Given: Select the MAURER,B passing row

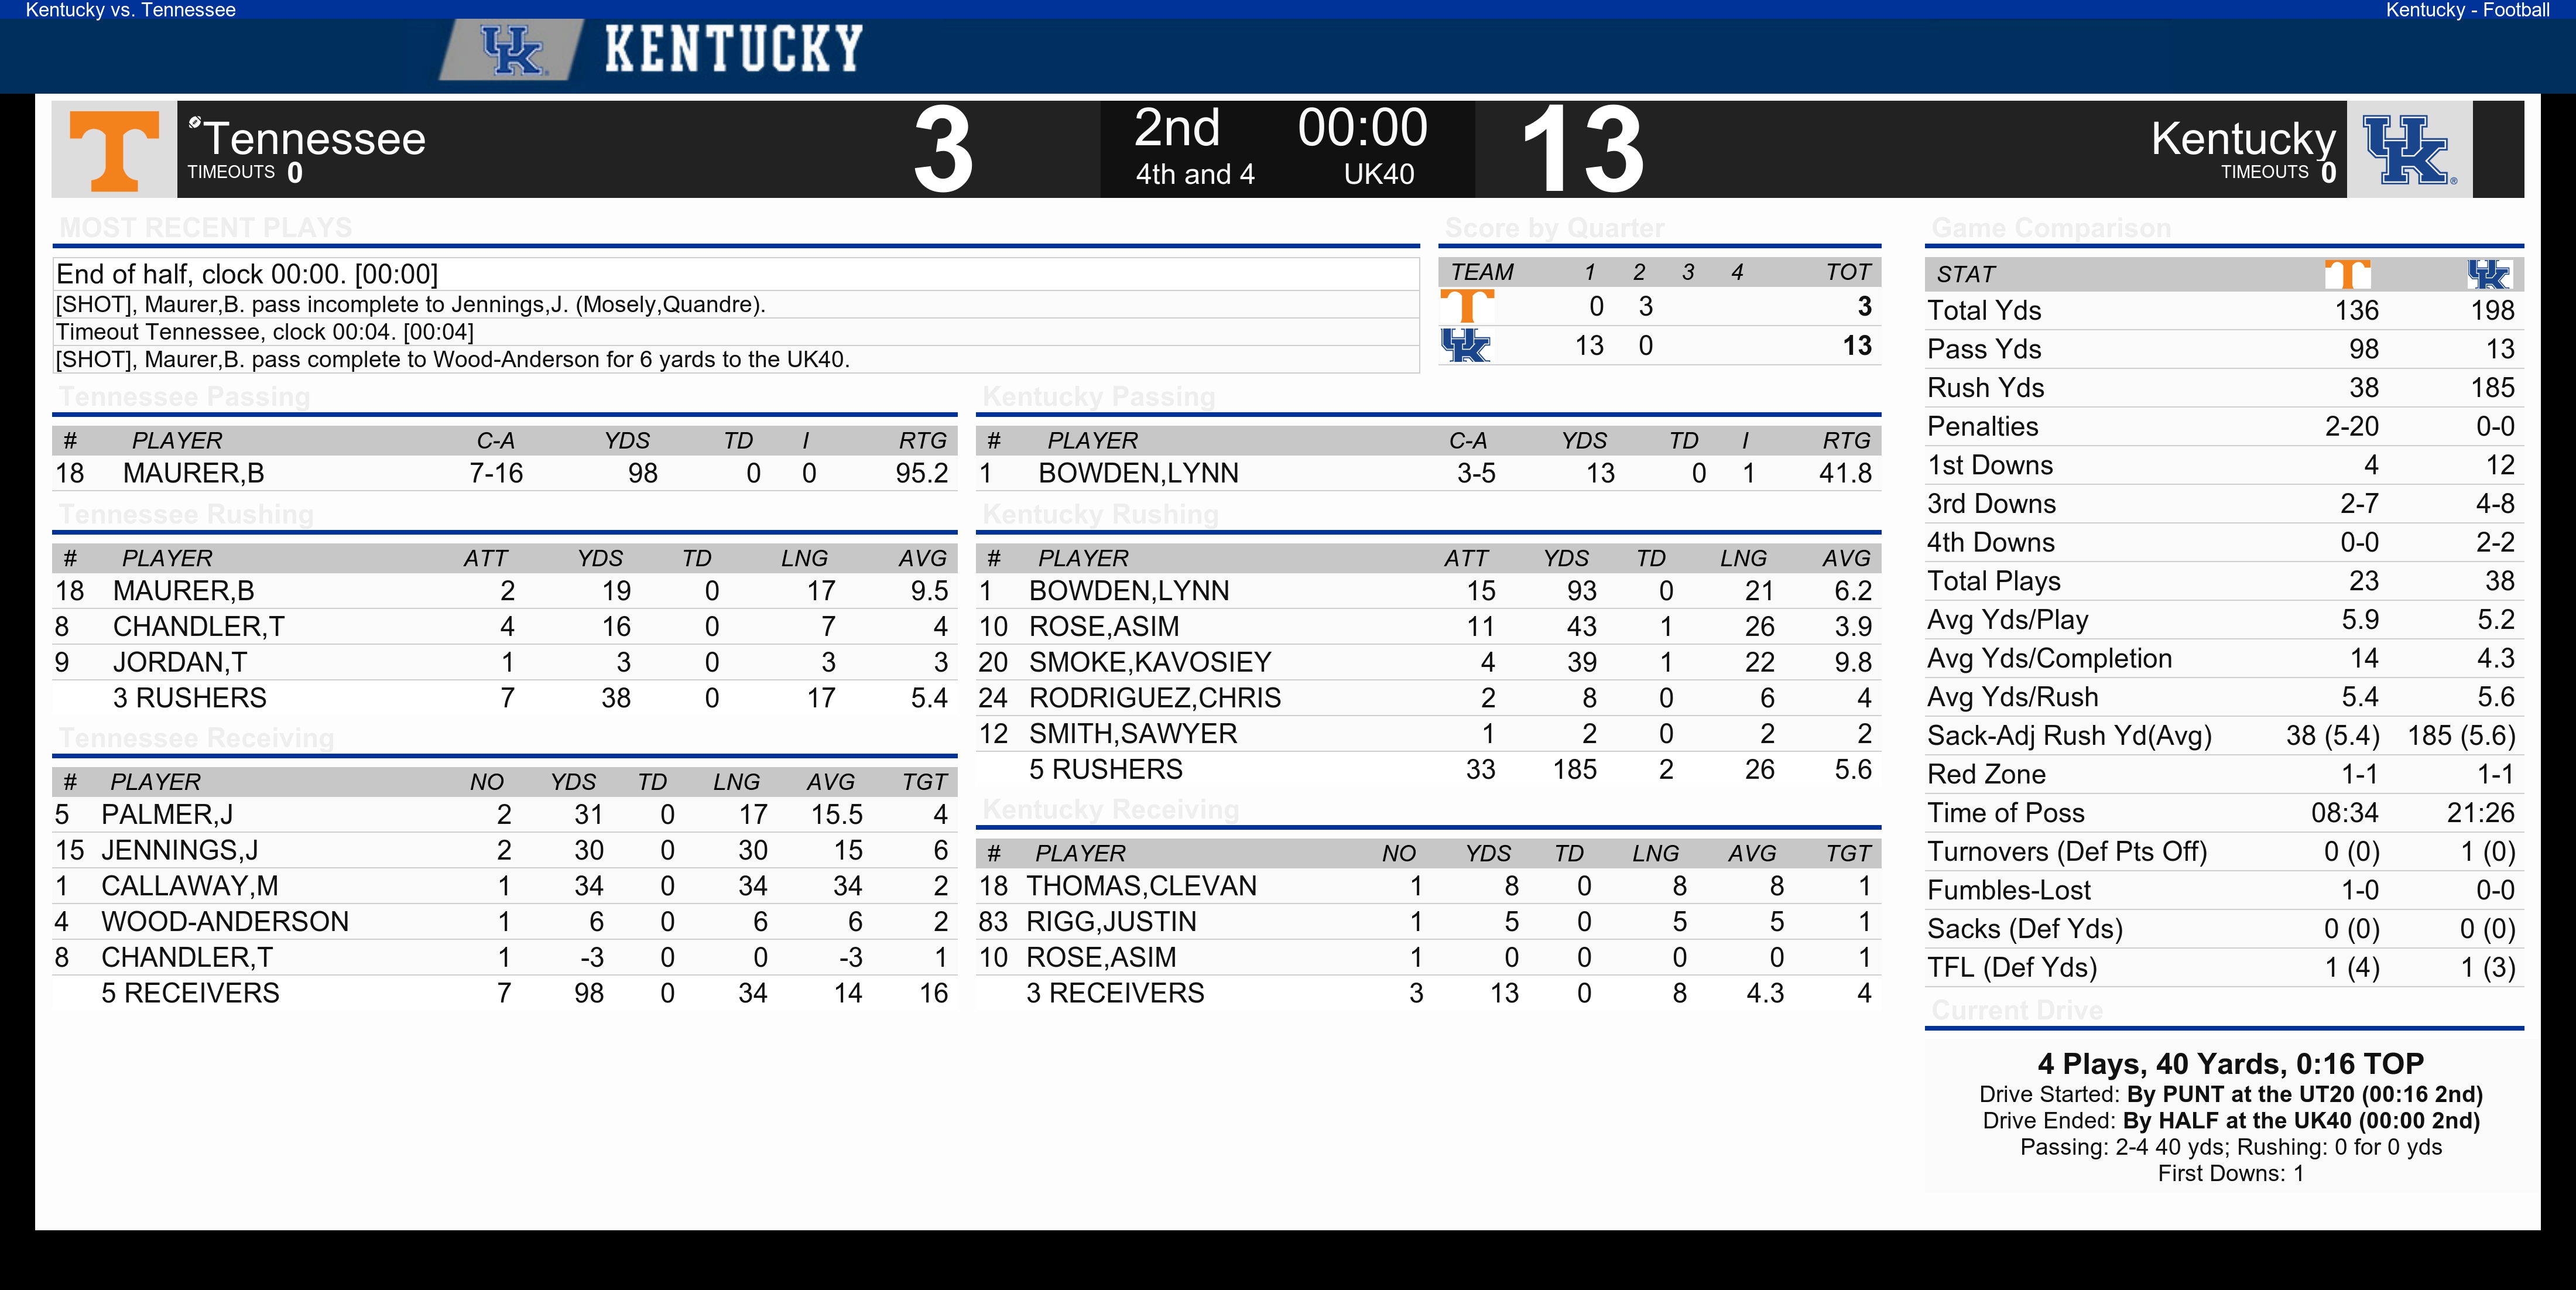Looking at the screenshot, I should 505,473.
